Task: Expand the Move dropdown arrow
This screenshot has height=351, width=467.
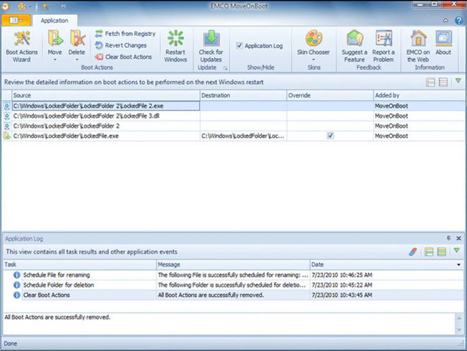Action: (x=55, y=60)
